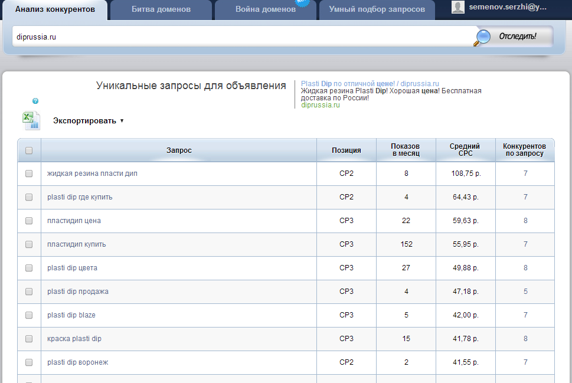The image size is (572, 383).
Task: Click the Экспортировать label
Action: pyautogui.click(x=84, y=121)
